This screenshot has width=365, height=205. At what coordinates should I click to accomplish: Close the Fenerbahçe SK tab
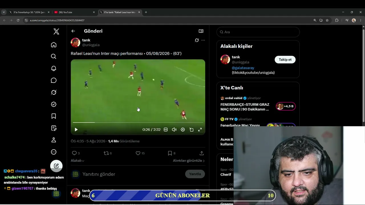[49, 12]
